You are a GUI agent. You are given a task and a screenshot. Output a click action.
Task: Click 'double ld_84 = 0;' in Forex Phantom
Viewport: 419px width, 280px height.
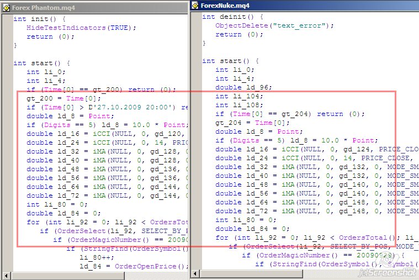pos(63,213)
